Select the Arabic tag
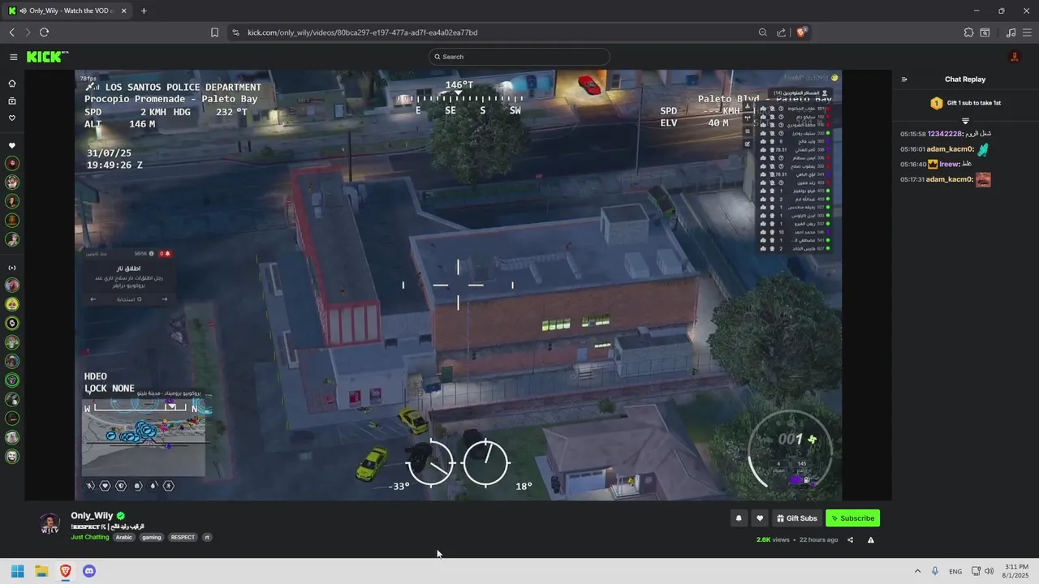 [x=123, y=537]
